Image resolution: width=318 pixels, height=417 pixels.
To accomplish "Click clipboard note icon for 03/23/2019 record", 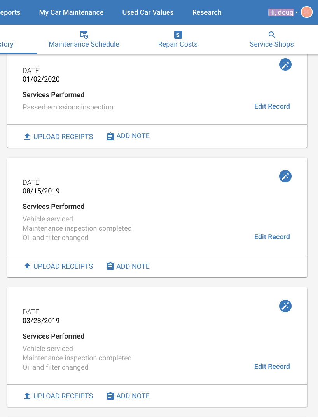I will [110, 396].
